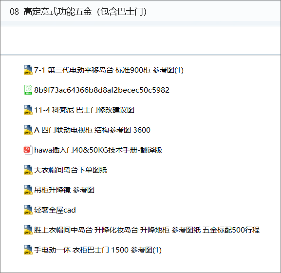
Task: Select file name A 四门联动电视柜 结构参考图 3600
Action: tap(92, 130)
